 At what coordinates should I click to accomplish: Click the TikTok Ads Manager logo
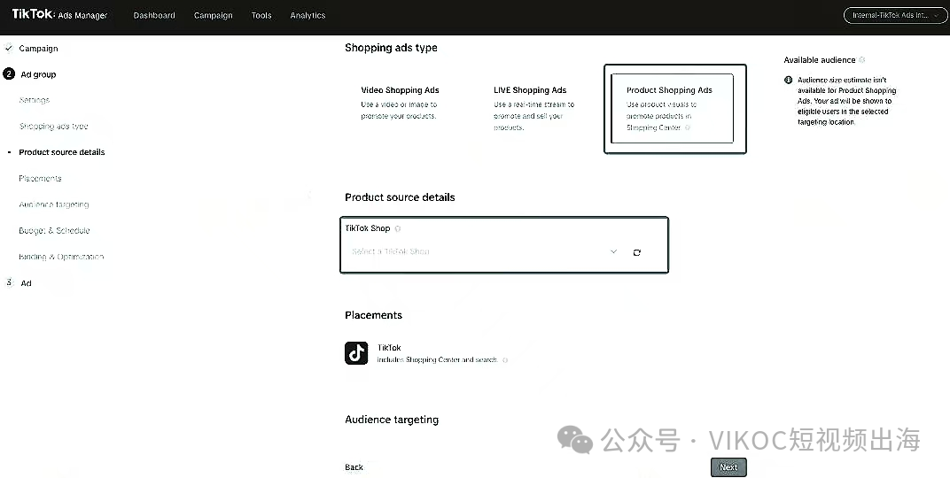click(59, 14)
